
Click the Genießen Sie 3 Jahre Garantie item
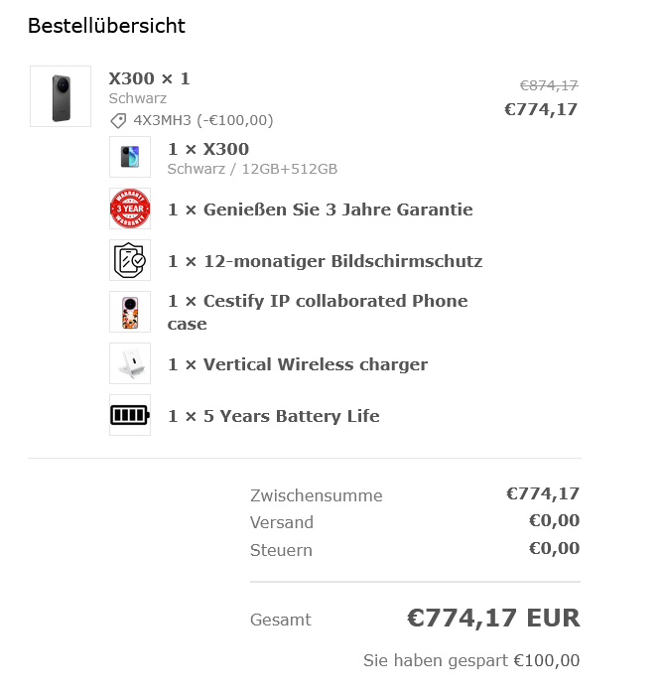click(320, 209)
